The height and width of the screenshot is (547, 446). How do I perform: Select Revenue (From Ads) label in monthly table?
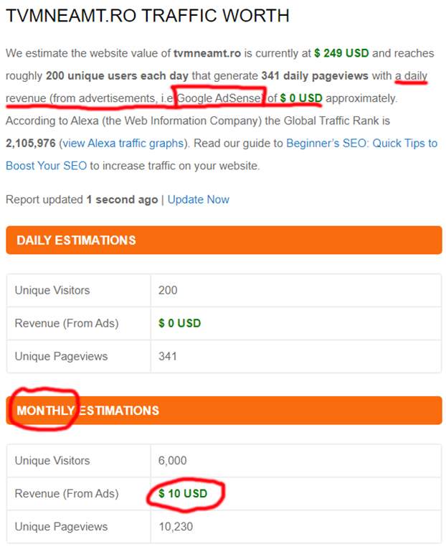click(x=67, y=493)
